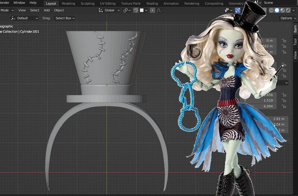Click the Cylinder.001 collection label text
Image resolution: width=298 pixels, height=196 pixels.
[x=29, y=32]
